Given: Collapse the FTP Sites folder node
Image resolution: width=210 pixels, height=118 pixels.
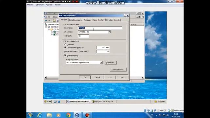Looking at the screenshot, I should 49,29.
